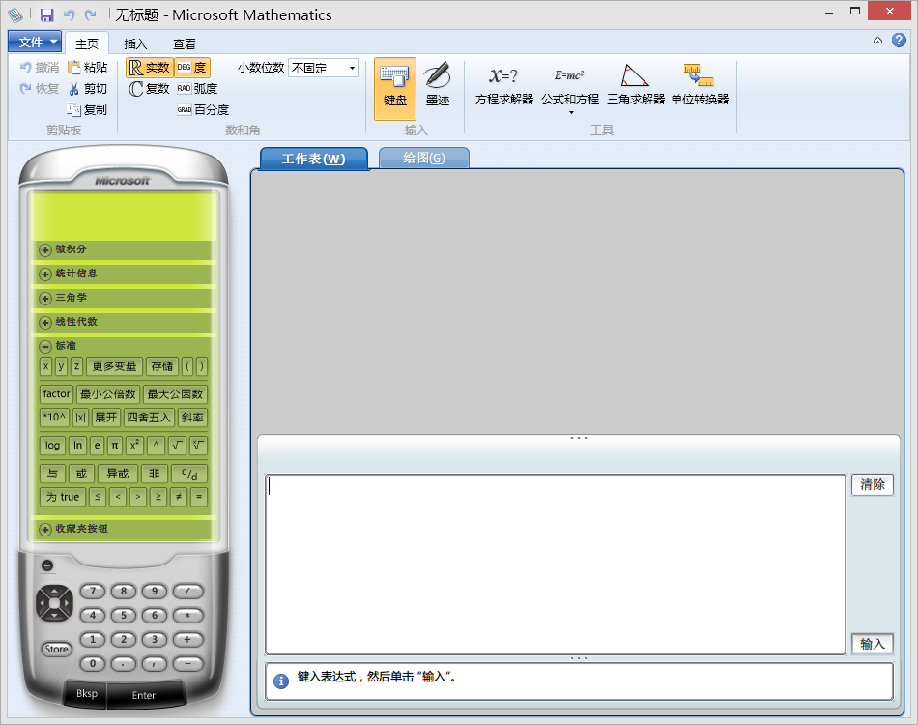Select Real numbers (实数) mode
Viewport: 918px width, 725px height.
pos(150,68)
